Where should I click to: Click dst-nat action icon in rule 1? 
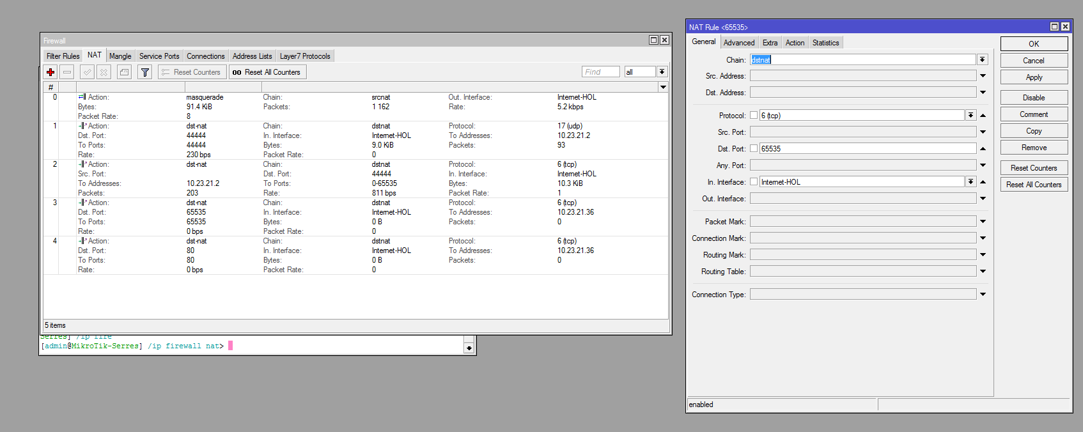click(x=82, y=126)
